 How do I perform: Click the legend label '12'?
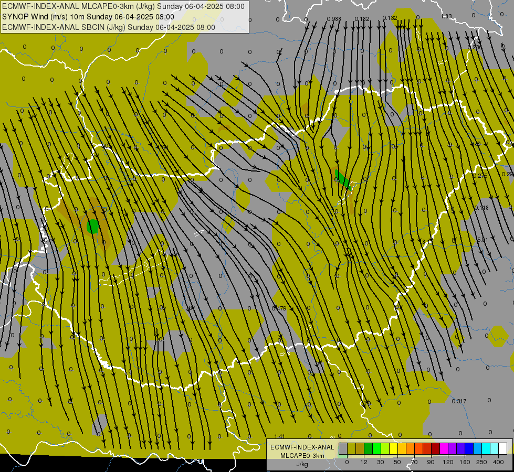coord(364,462)
